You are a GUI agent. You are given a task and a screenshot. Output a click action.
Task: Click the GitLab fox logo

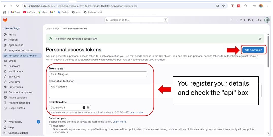(x=5, y=20)
